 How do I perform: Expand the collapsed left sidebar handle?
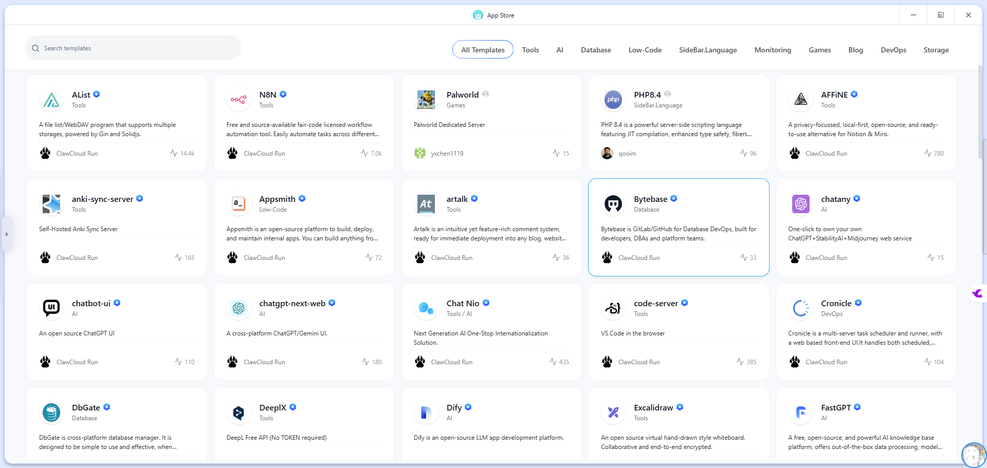click(7, 234)
